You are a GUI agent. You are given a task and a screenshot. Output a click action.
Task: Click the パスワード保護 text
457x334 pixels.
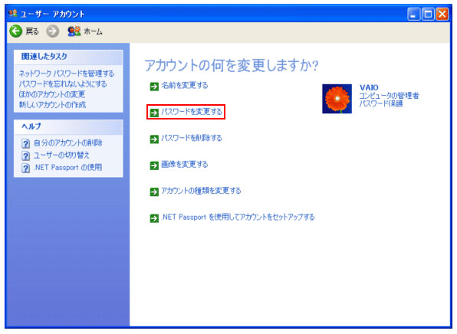click(381, 103)
